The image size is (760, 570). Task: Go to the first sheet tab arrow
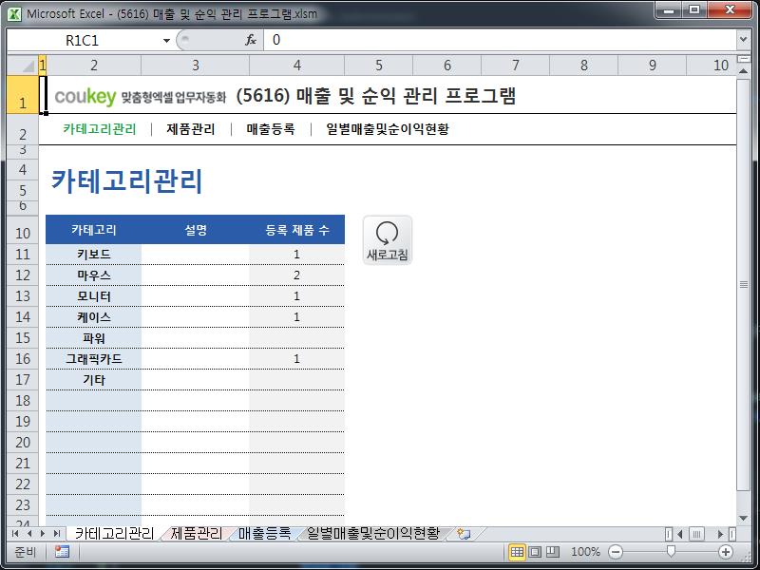(x=15, y=534)
